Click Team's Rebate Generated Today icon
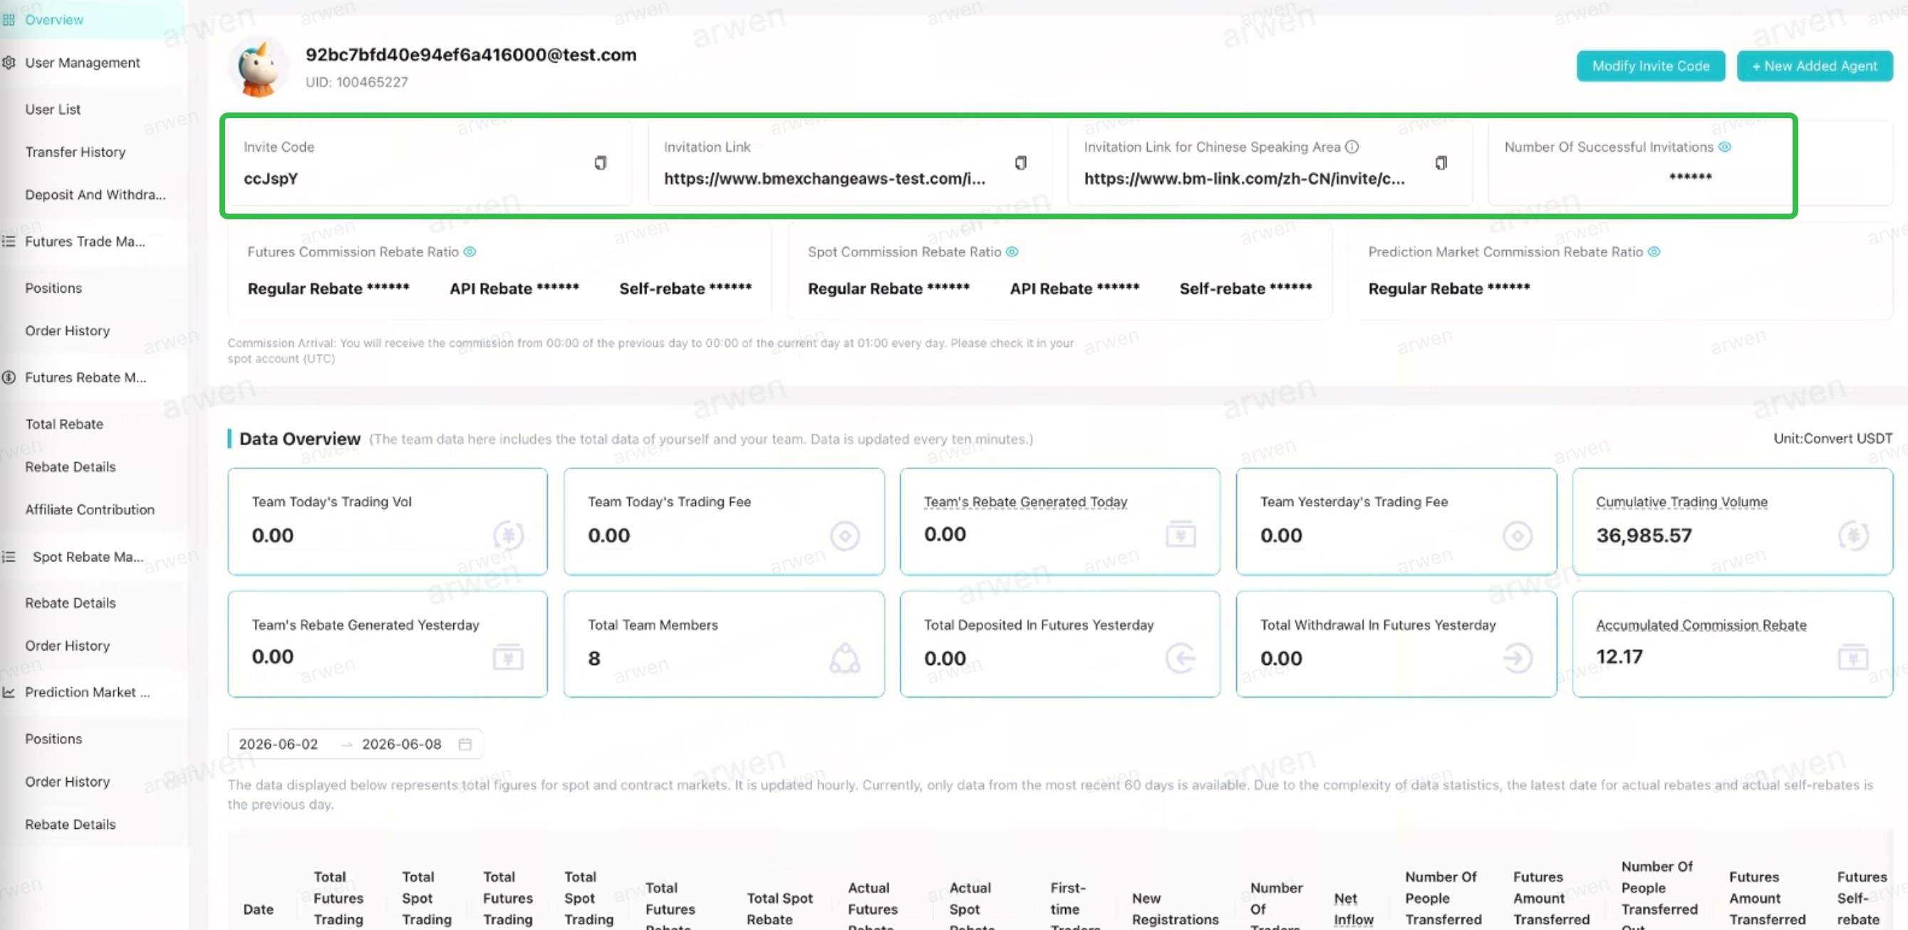Viewport: 1908px width, 930px height. tap(1181, 534)
